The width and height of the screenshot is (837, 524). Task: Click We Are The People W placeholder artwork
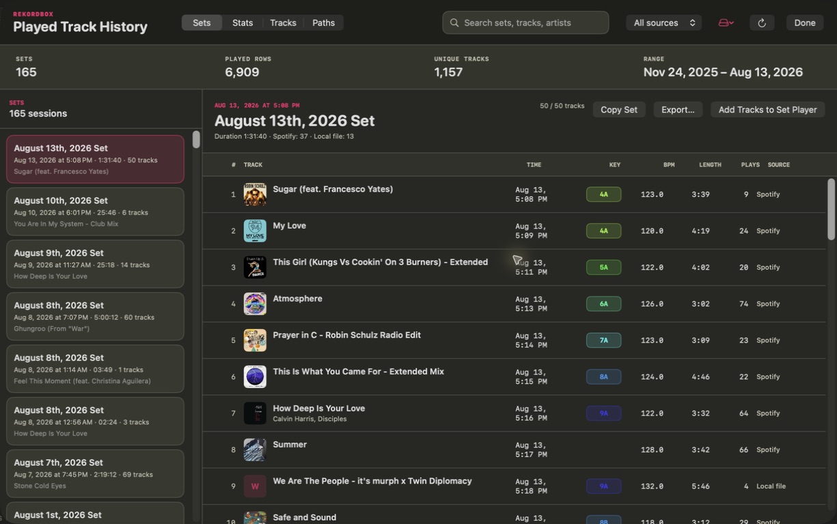tap(255, 486)
